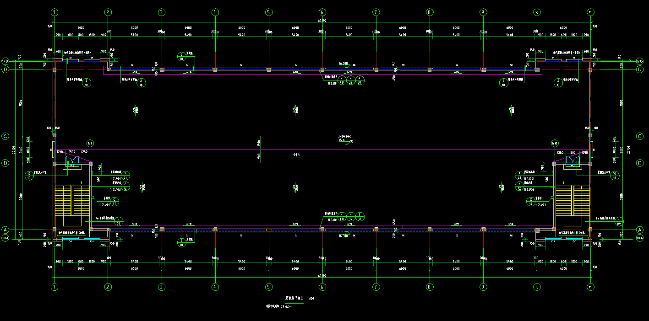The height and width of the screenshot is (321, 649).
Task: Pick the top 60300 overall dimension text
Action: [322, 21]
